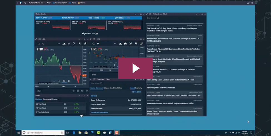Select the 1D range under /TIC chart

(73, 91)
